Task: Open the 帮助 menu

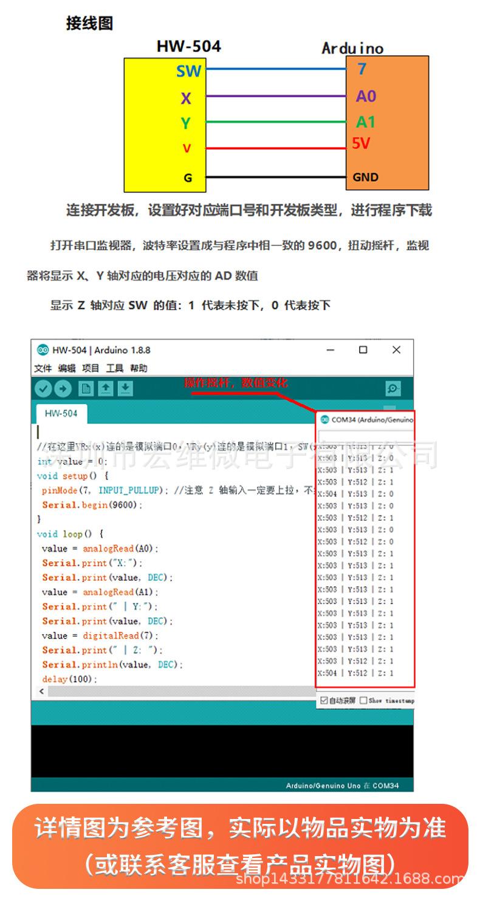Action: click(139, 368)
